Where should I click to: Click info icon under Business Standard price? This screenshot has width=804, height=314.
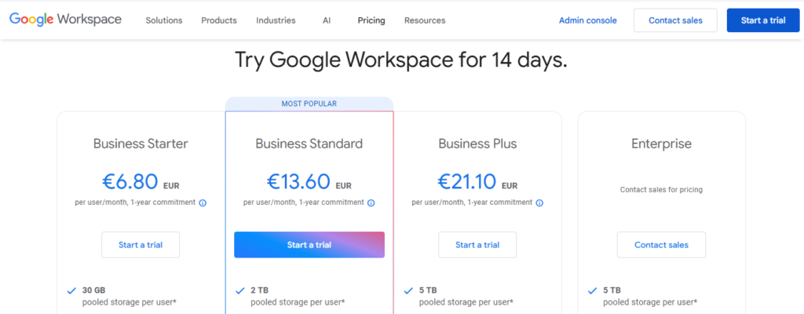point(371,203)
